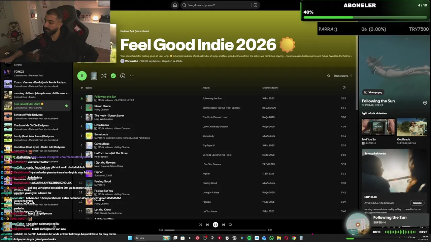Toggle repeat in the bottom player bar
Viewport: 431px width, 242px height.
pyautogui.click(x=230, y=225)
